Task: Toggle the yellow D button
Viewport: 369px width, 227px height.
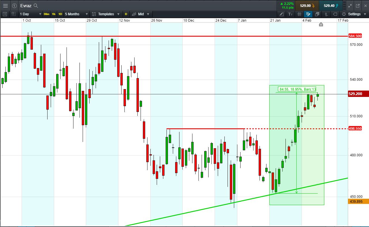Action: [x=126, y=14]
